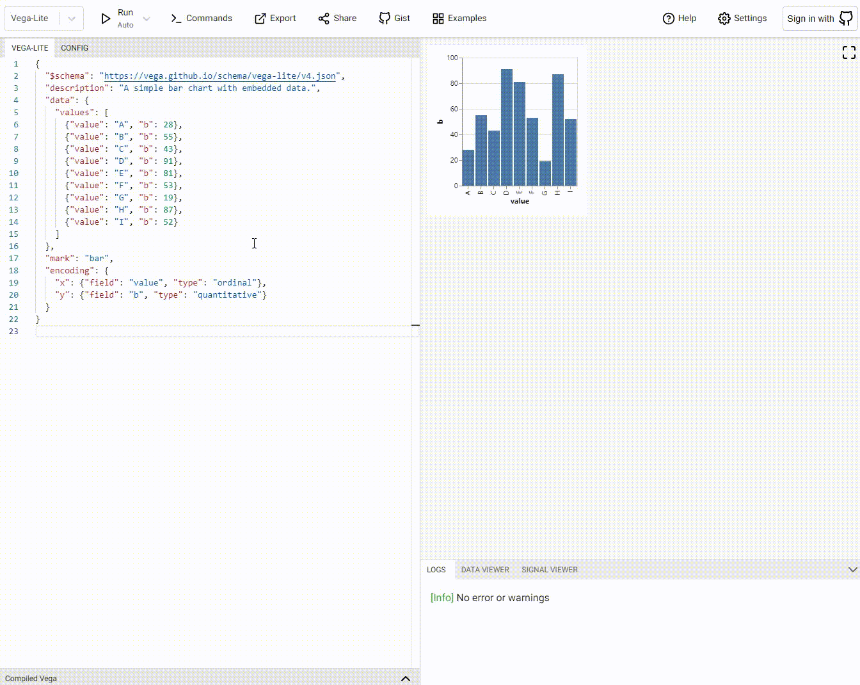Viewport: 860px width, 685px height.
Task: Click line number 1 in the gutter
Action: click(16, 64)
